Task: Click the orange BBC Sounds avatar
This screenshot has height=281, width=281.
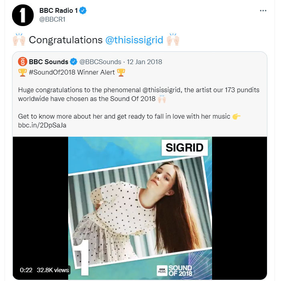Action: point(22,62)
